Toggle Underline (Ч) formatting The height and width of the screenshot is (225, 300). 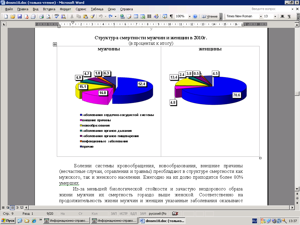point(289,16)
